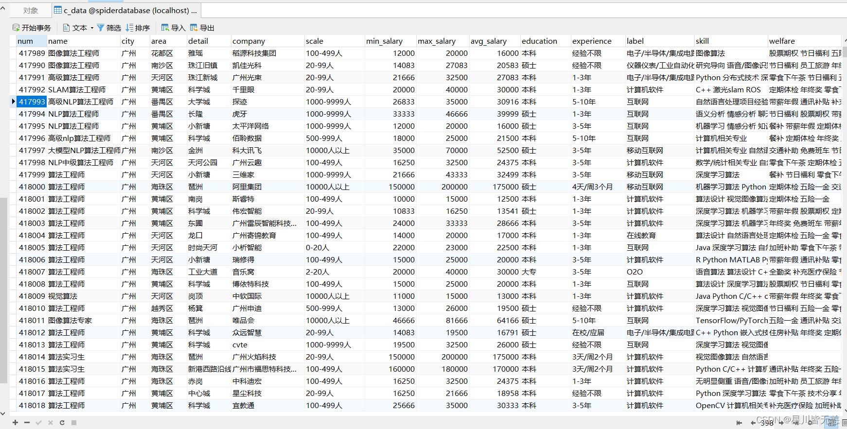The image size is (847, 429).
Task: Go to next page arrow
Action: click(x=781, y=423)
